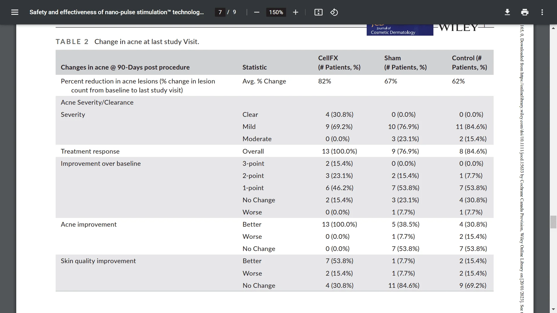Click the '11 (84.6%)' No Change Sham value

tap(404, 285)
